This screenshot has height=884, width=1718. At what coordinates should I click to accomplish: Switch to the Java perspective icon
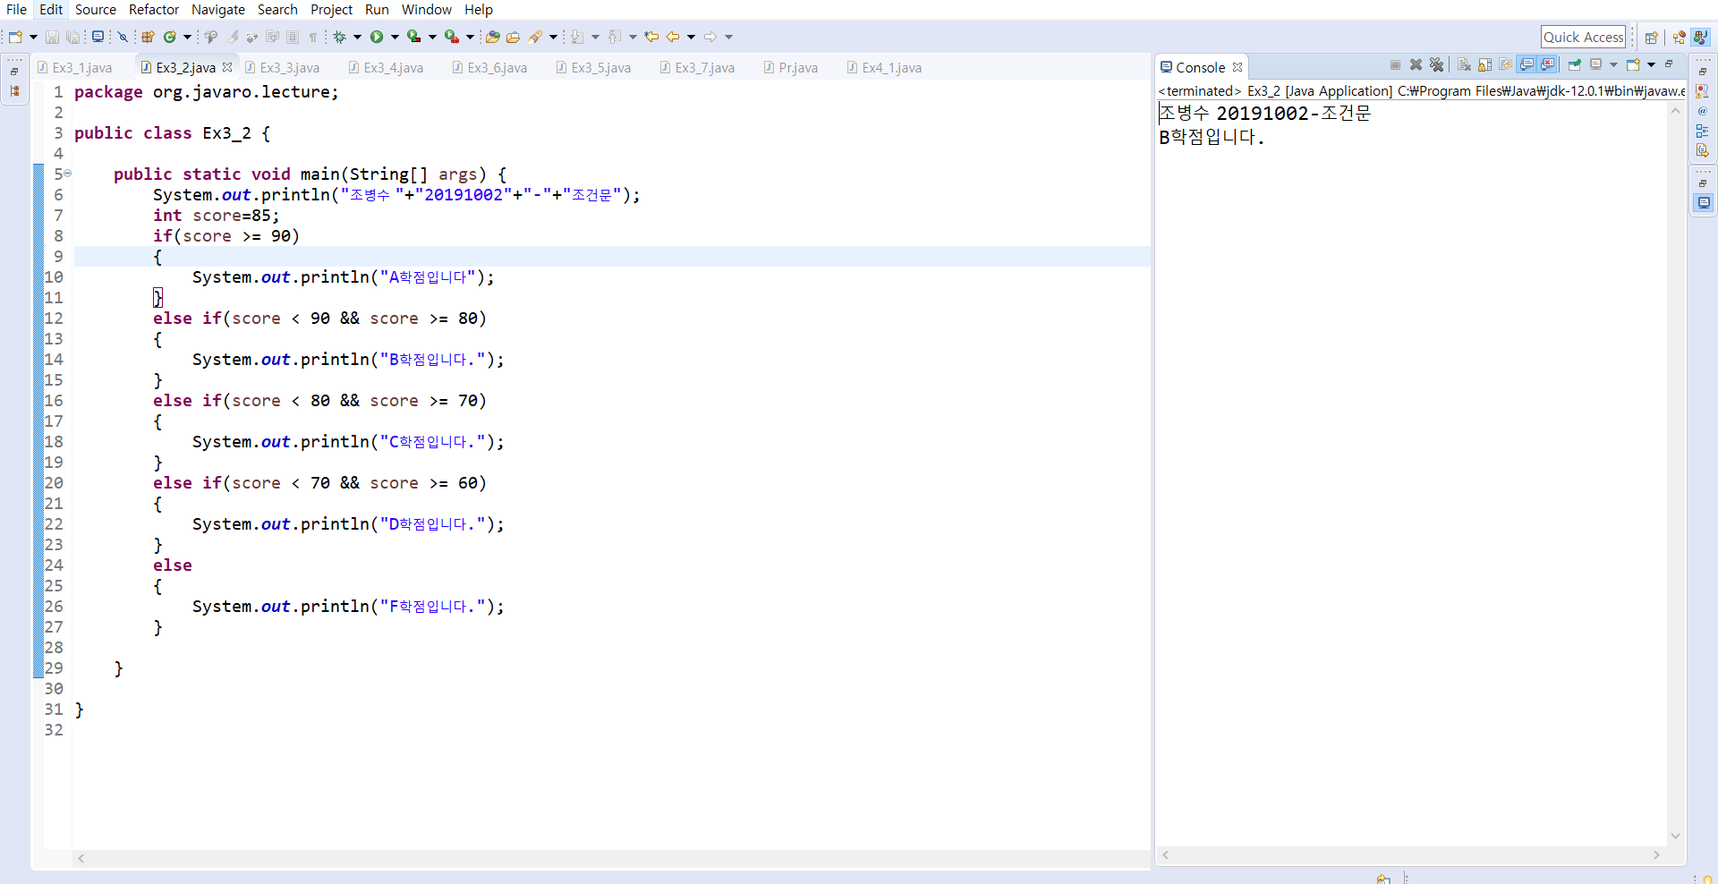pos(1700,37)
